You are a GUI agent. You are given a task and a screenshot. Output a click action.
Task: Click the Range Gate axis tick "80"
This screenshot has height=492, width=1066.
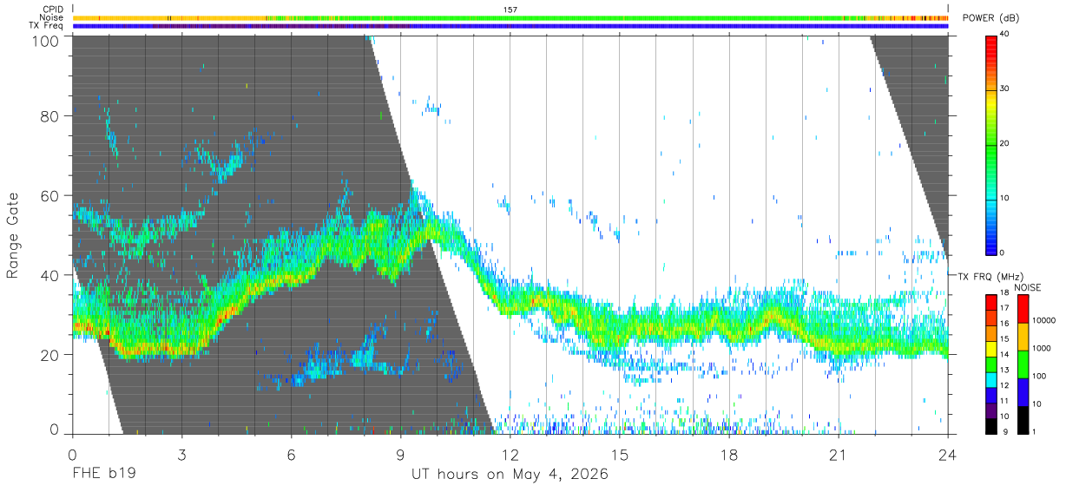pyautogui.click(x=50, y=115)
